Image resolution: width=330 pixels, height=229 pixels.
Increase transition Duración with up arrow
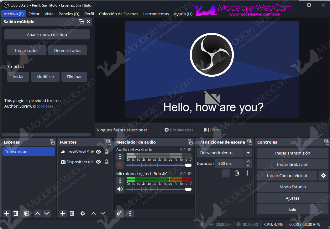click(248, 161)
